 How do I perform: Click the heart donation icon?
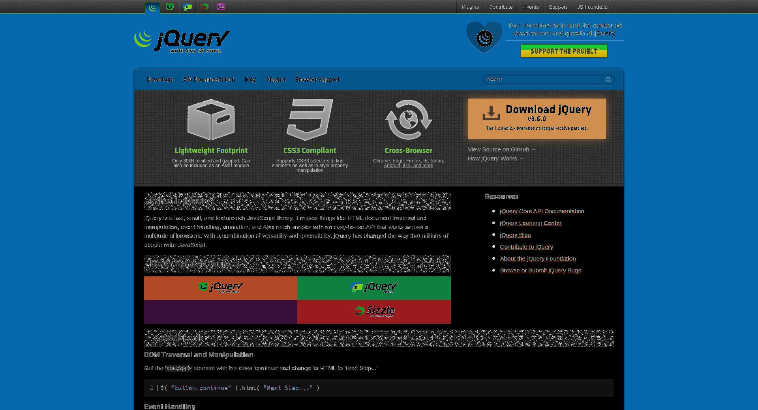pos(484,37)
